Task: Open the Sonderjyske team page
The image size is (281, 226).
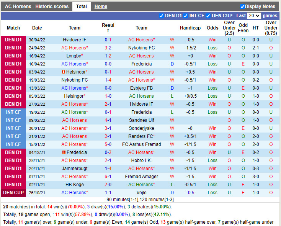Action: coord(141,128)
